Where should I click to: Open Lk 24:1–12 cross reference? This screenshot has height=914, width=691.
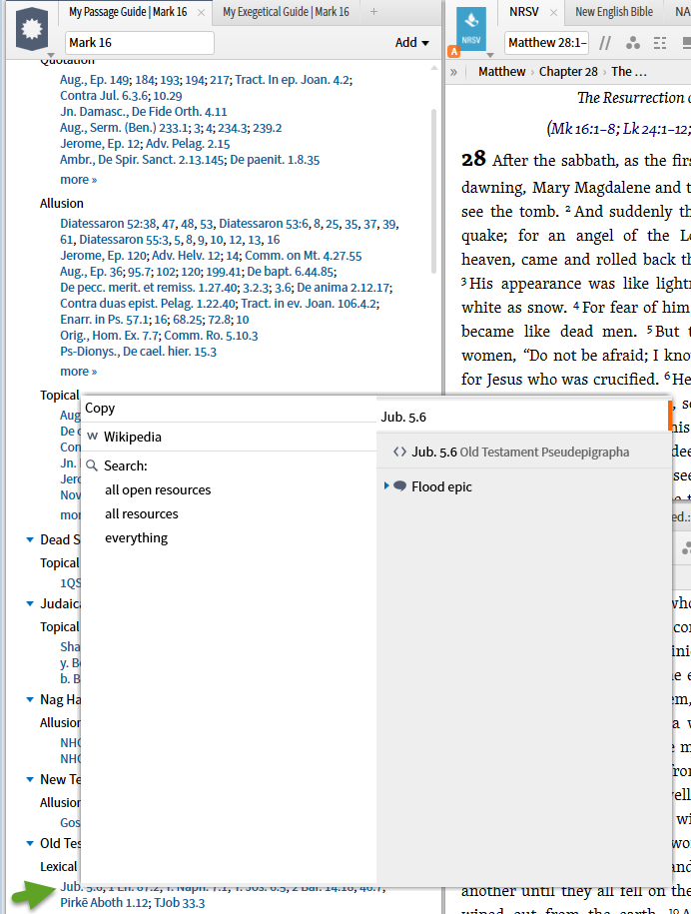pyautogui.click(x=655, y=128)
